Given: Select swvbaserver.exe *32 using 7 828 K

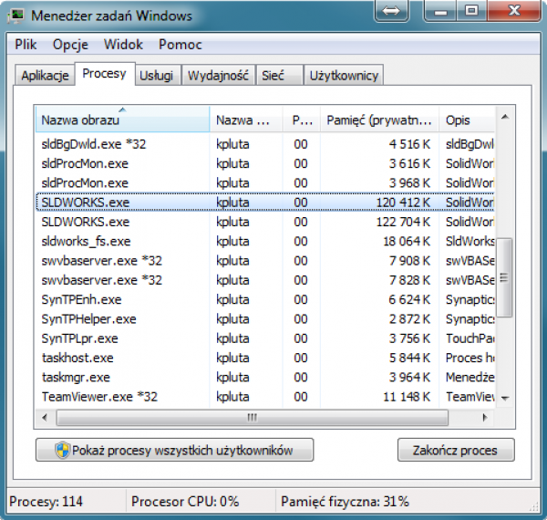Looking at the screenshot, I should (x=264, y=280).
